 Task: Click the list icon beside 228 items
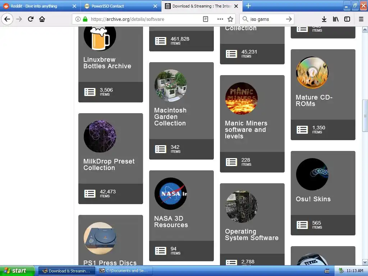[x=232, y=162]
